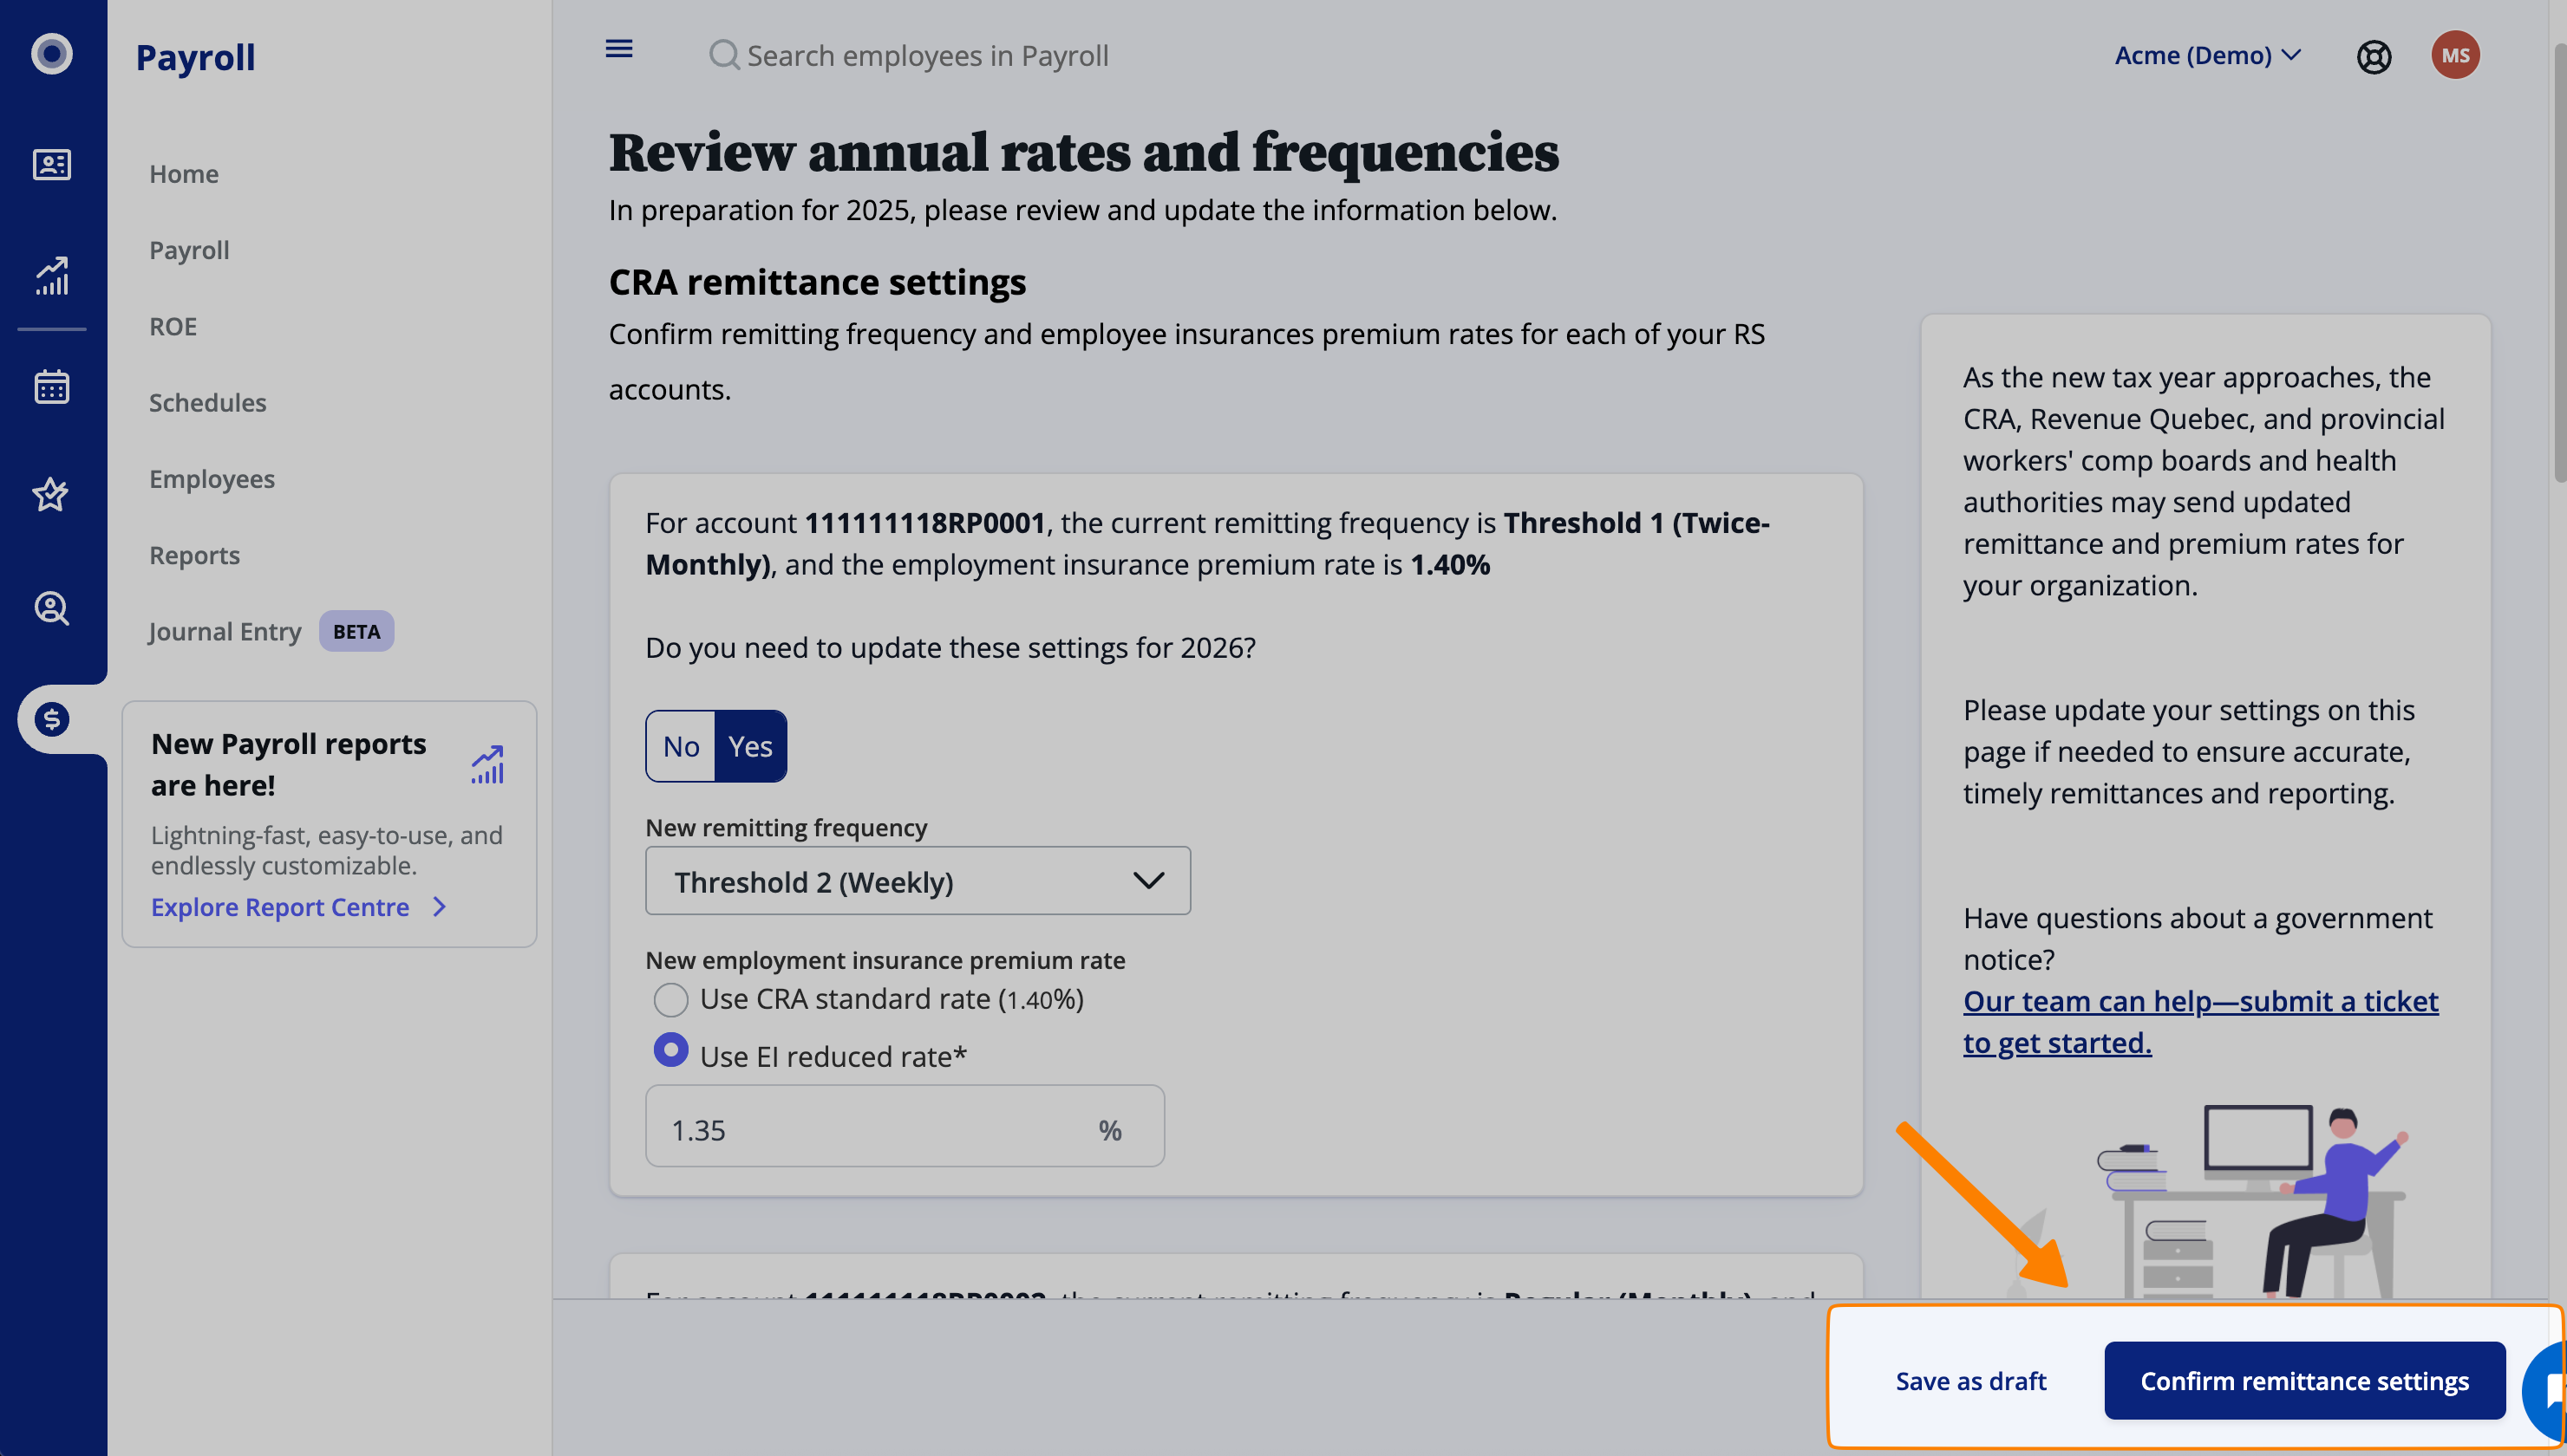Click Save as draft
The width and height of the screenshot is (2567, 1456).
[x=1969, y=1381]
